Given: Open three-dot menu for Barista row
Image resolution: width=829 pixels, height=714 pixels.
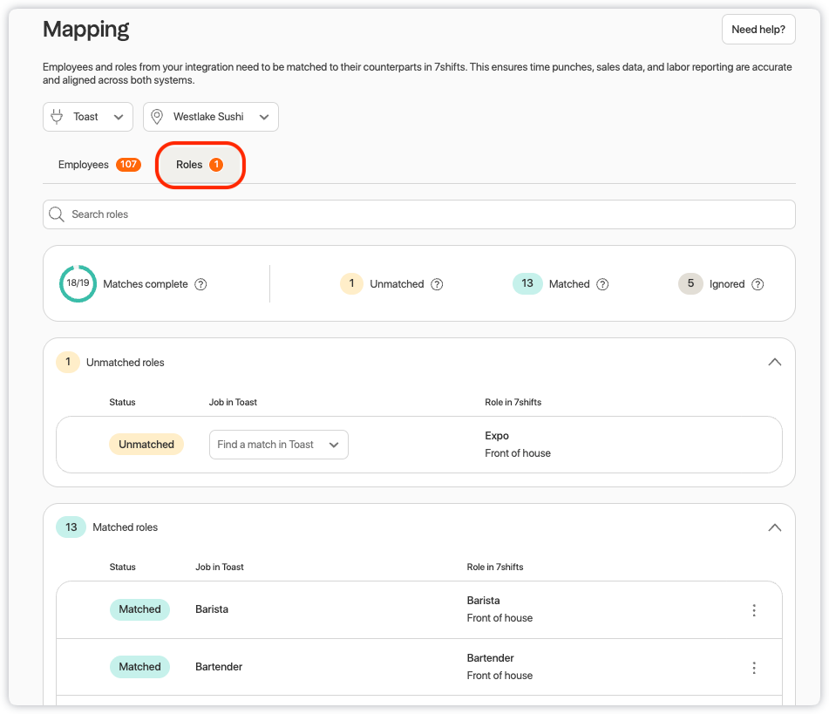Looking at the screenshot, I should pyautogui.click(x=754, y=610).
